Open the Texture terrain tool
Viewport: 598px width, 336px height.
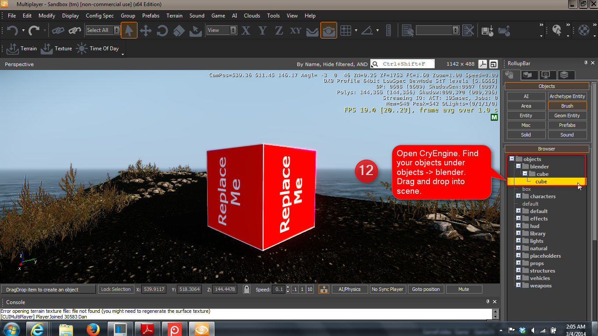pos(56,49)
